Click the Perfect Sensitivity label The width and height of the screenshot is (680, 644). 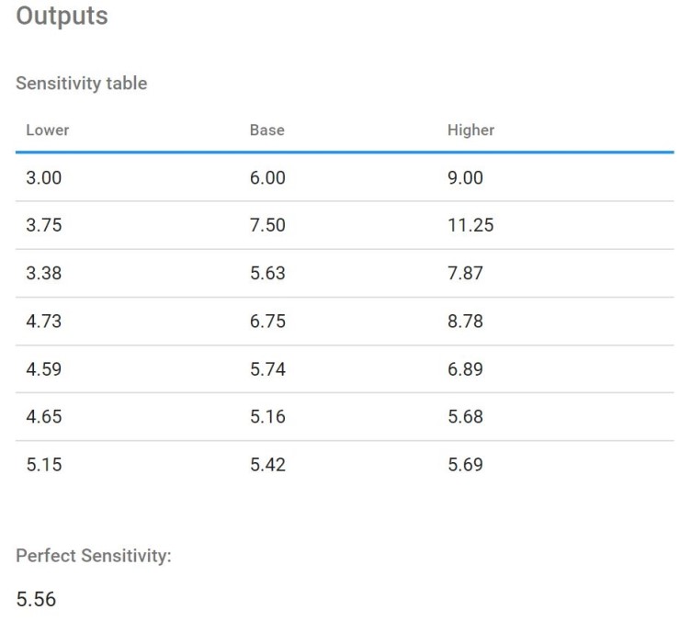coord(94,557)
